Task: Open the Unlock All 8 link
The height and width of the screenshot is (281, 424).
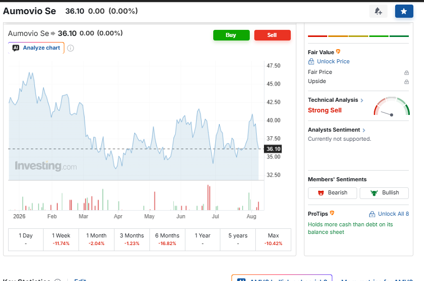Action: coord(393,214)
